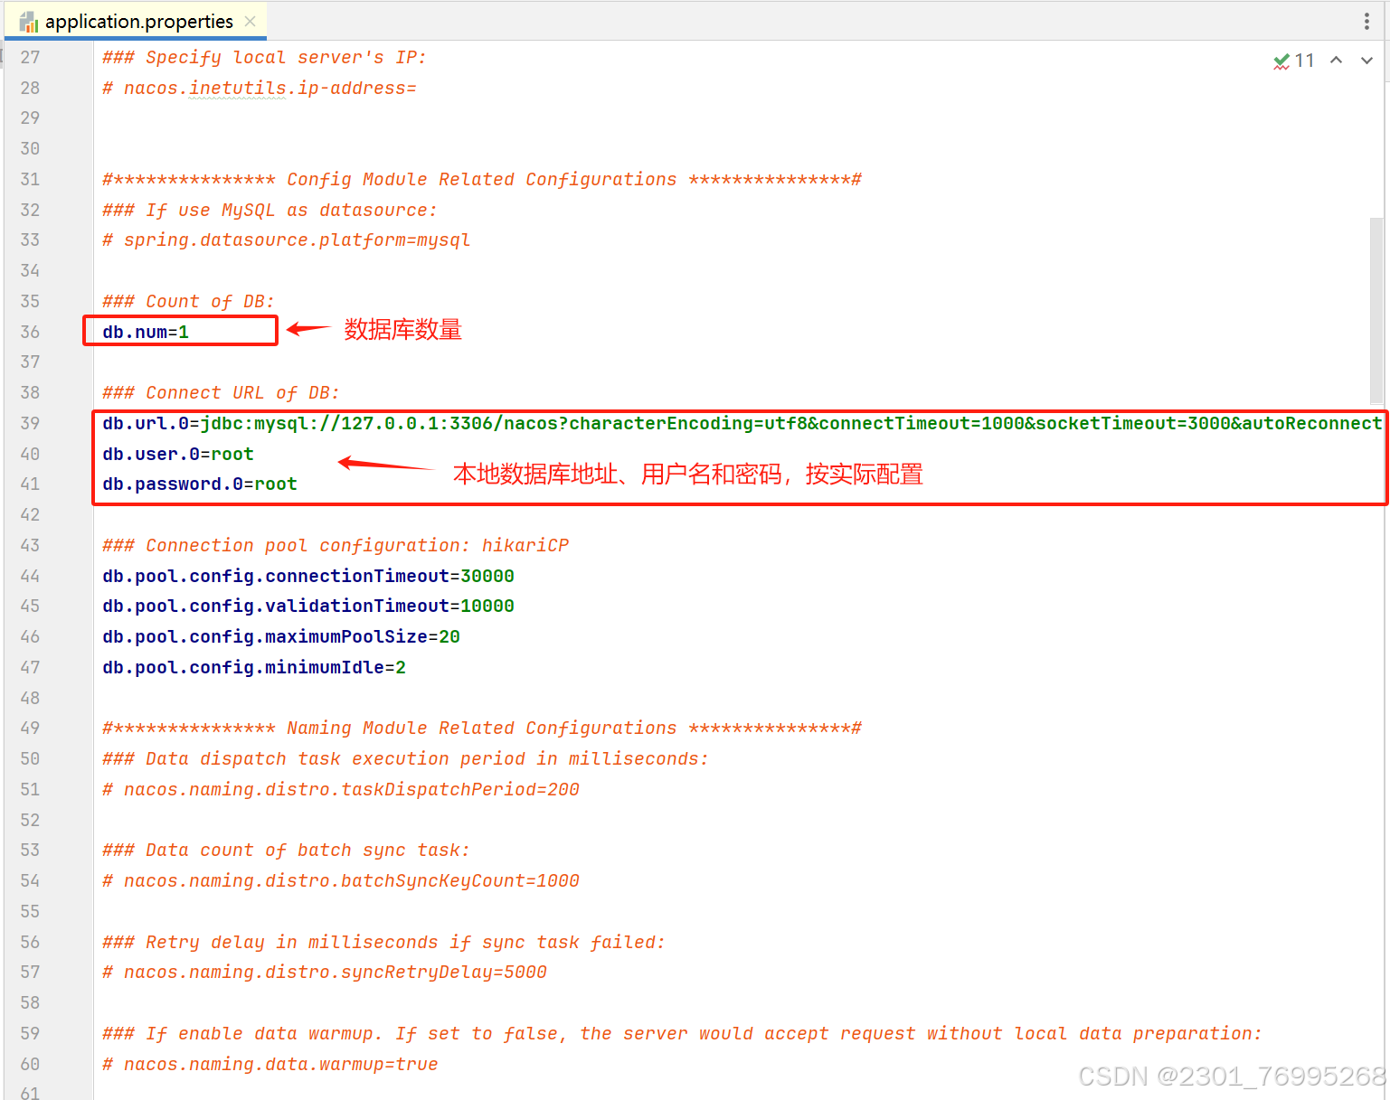
Task: Click the '### If enable data warmup' comment line
Action: click(x=682, y=1033)
